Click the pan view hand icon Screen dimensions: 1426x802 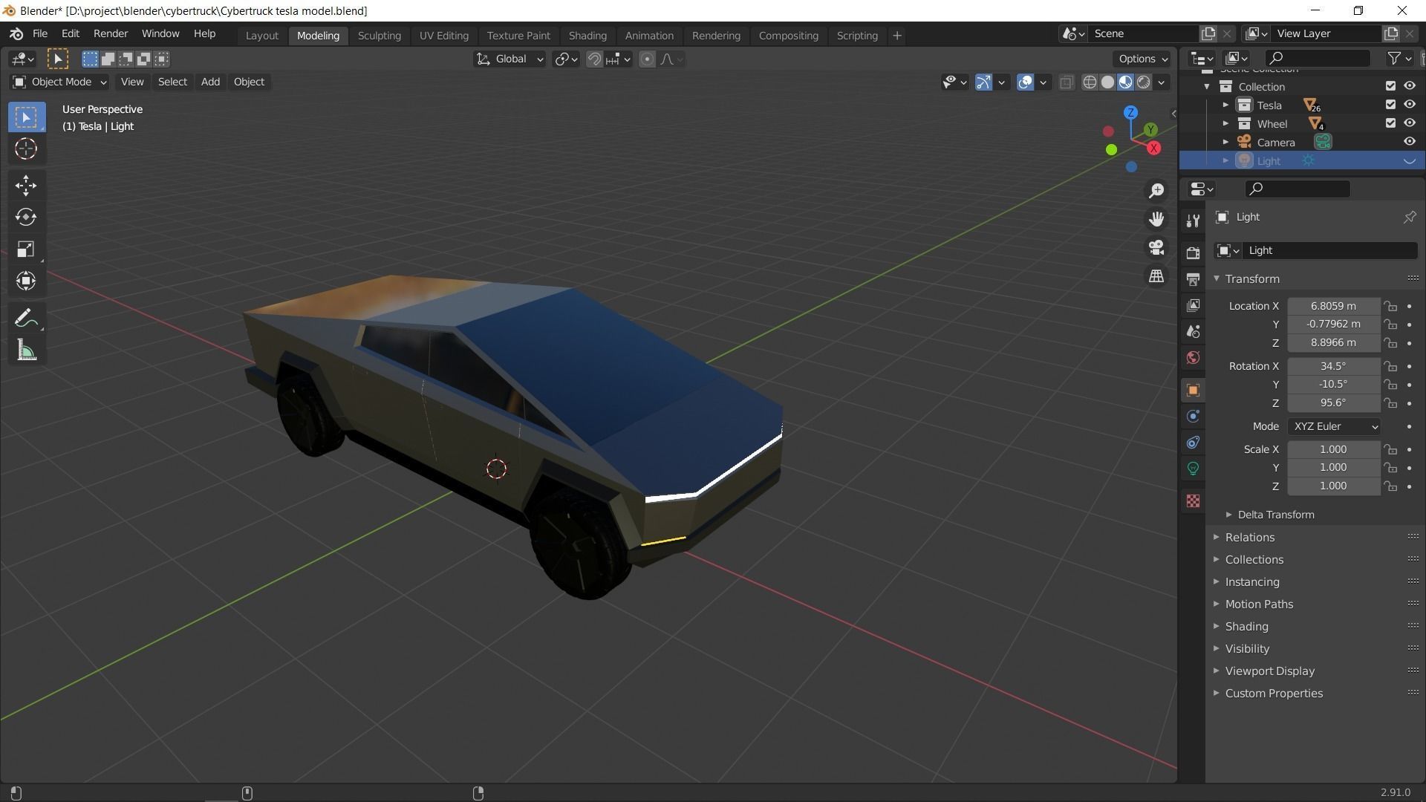point(1156,219)
